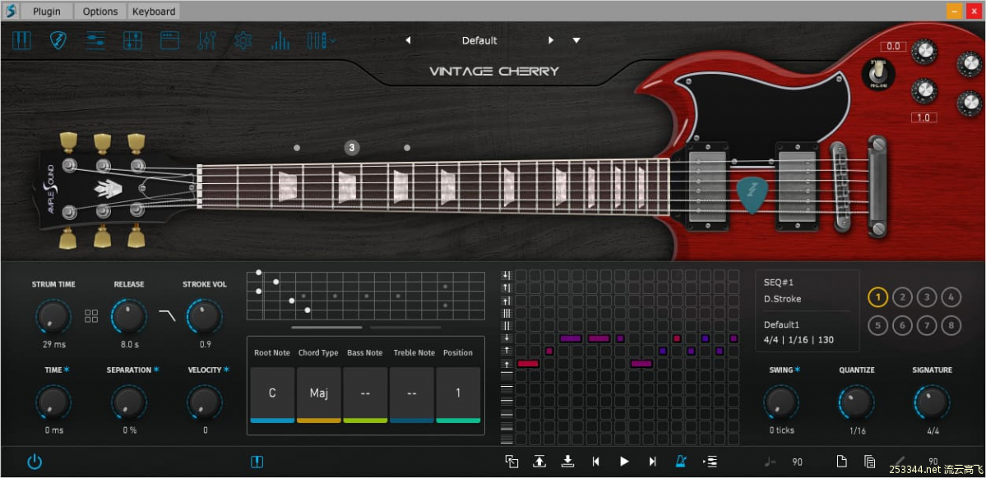This screenshot has height=478, width=986.
Task: Click the STROKE VOL knob
Action: [x=205, y=316]
